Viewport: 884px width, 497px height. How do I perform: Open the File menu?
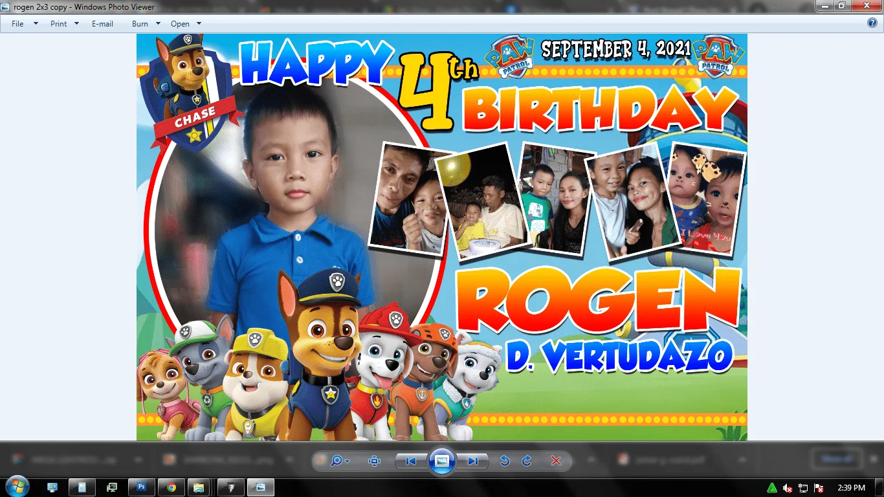click(x=17, y=23)
